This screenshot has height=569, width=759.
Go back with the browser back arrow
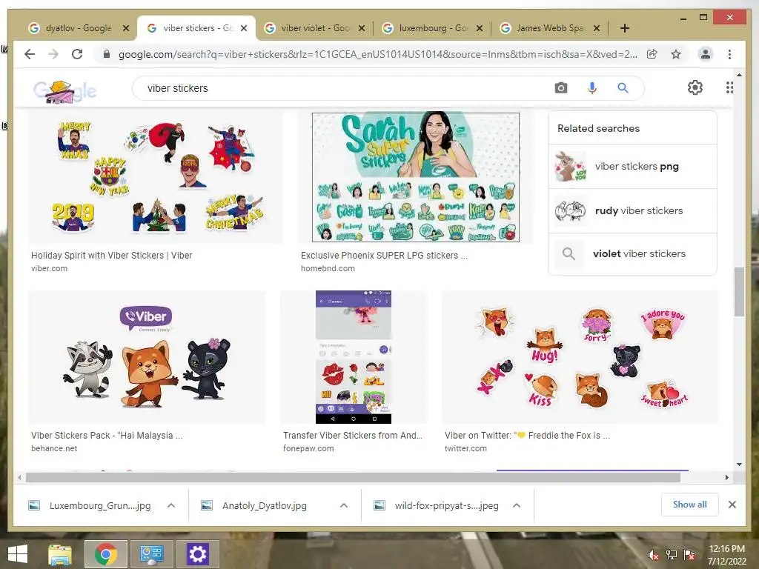(30, 54)
